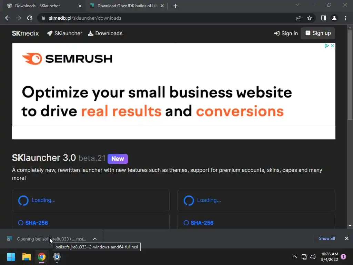Screen dimensions: 353x265
Task: Open the bellsoft msi download item
Action: click(47, 239)
